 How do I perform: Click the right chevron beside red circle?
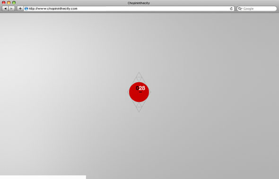pyautogui.click(x=150, y=92)
